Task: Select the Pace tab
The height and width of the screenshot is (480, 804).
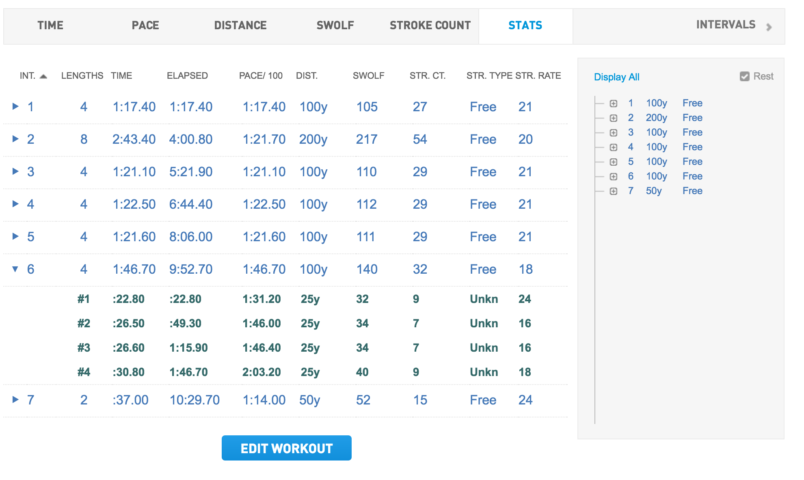Action: pyautogui.click(x=145, y=26)
